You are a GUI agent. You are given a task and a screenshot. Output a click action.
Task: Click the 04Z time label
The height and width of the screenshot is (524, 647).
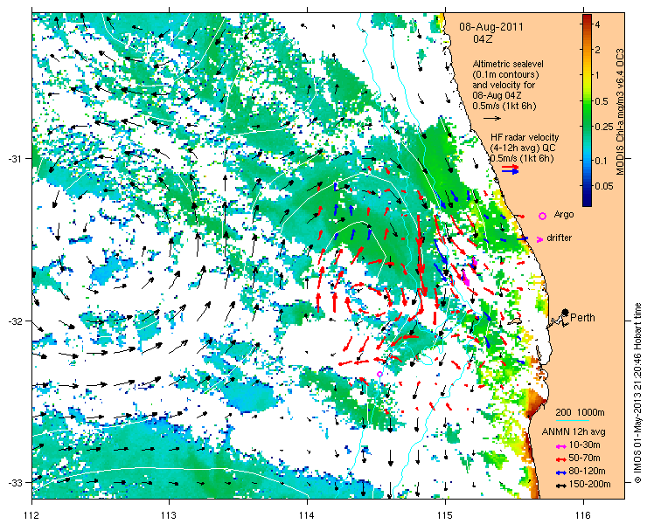point(483,40)
